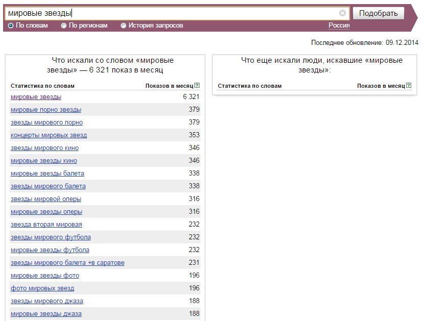Viewport: 425px width, 321px height.
Task: Click left Статистика по словам column header
Action: 42,86
